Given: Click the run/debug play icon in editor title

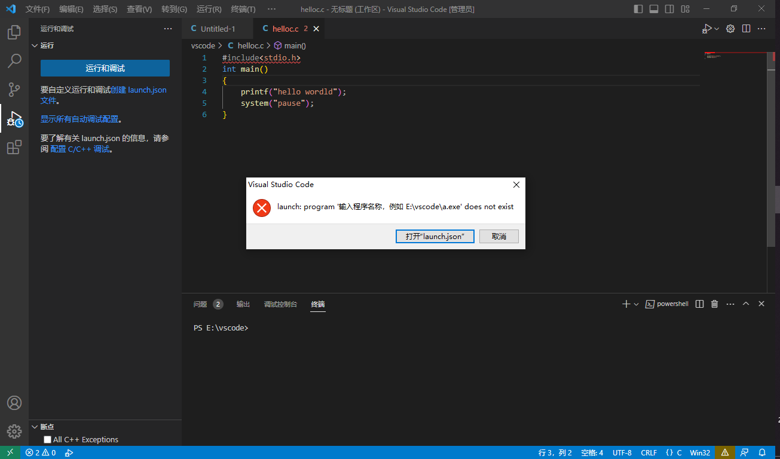Looking at the screenshot, I should click(707, 29).
